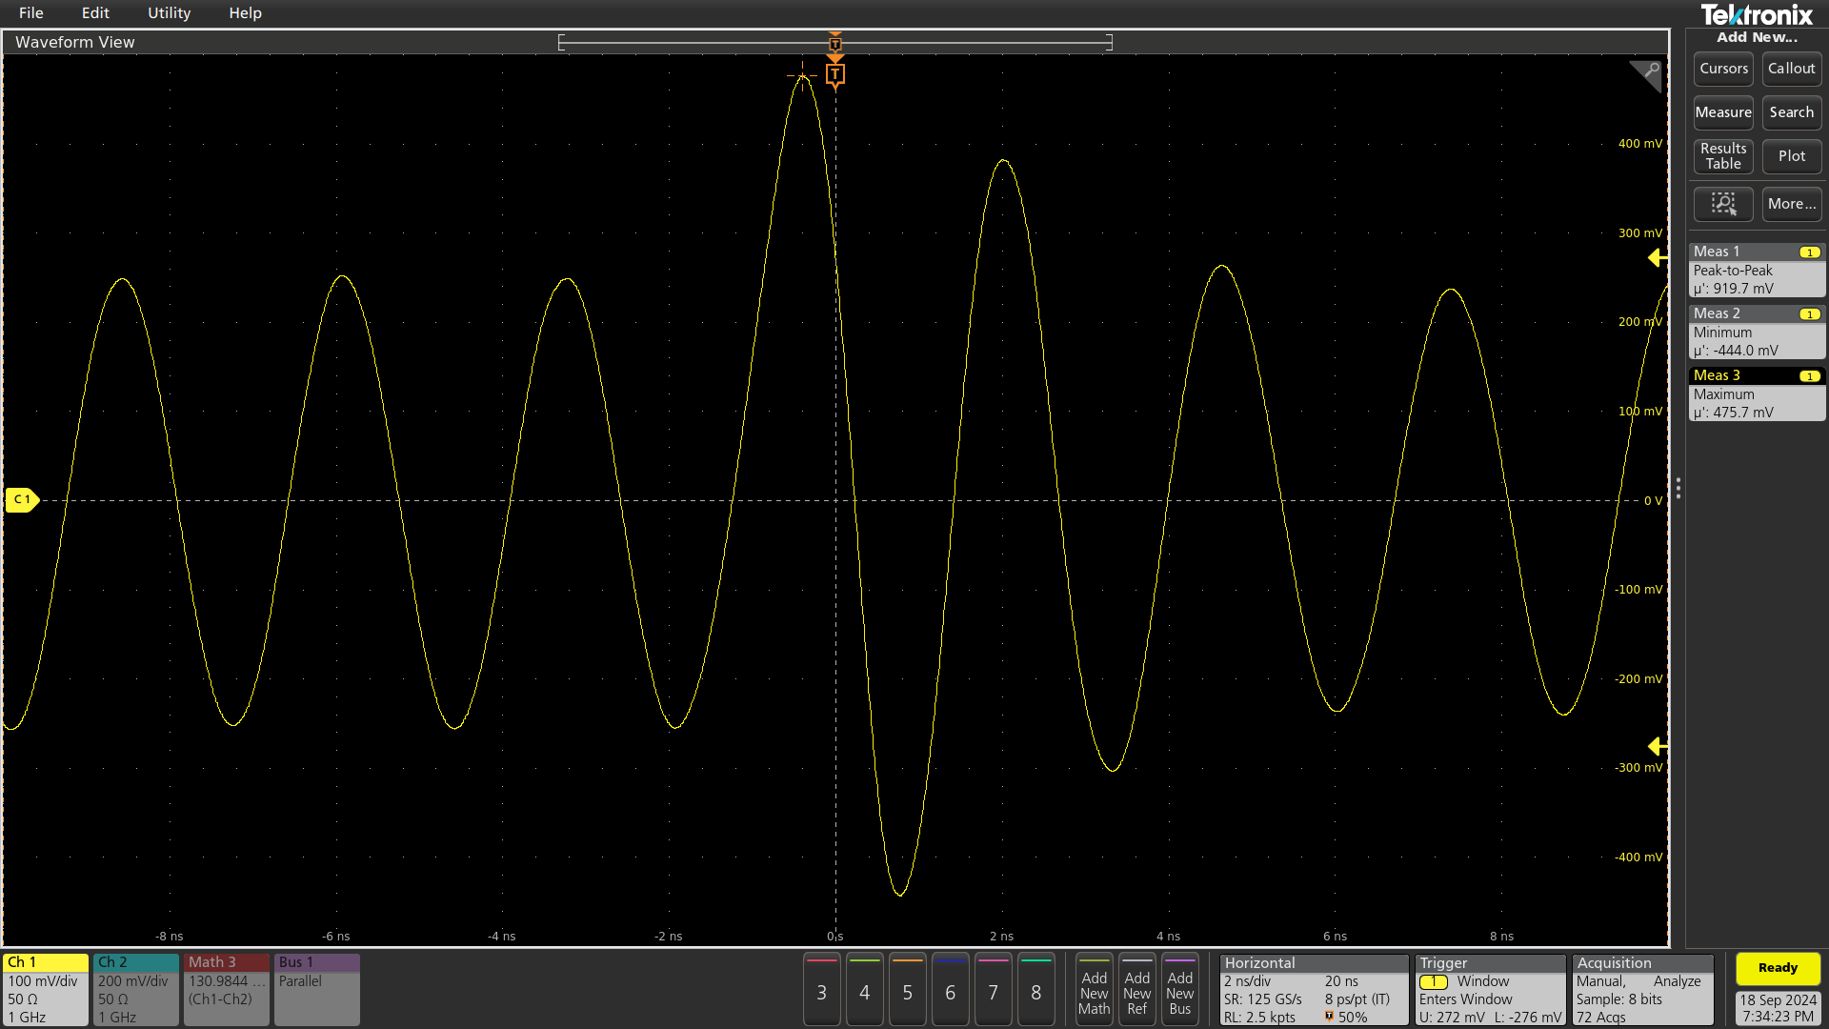Add cursors with the Cursors button

1722,68
